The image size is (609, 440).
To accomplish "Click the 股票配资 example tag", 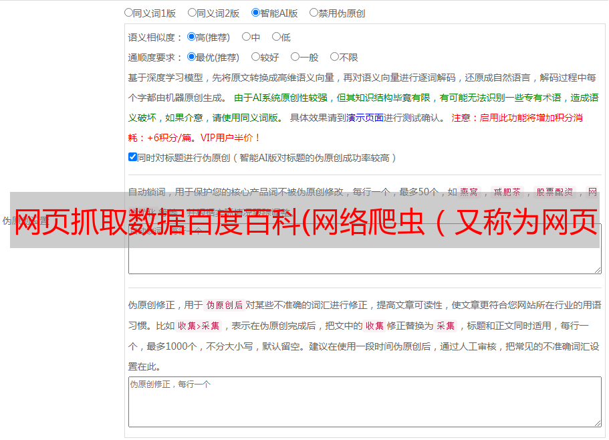I will tap(555, 192).
